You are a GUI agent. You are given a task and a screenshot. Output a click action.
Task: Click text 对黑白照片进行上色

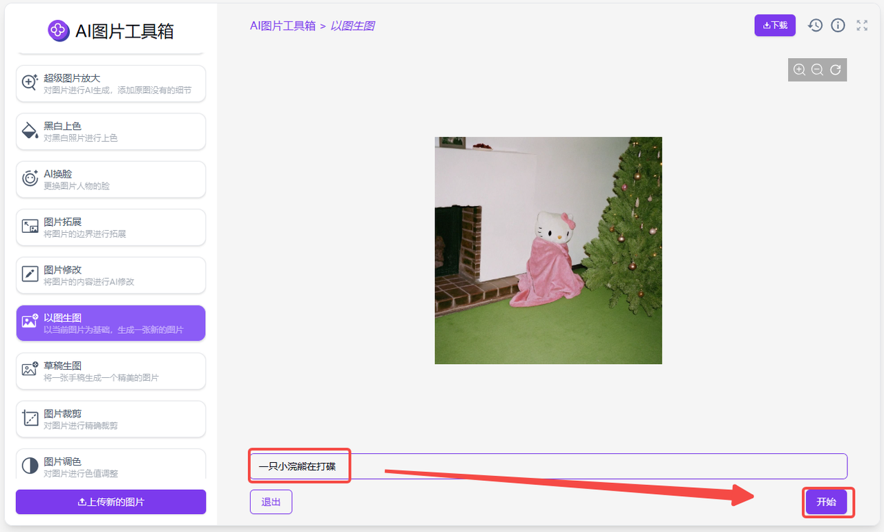point(81,138)
